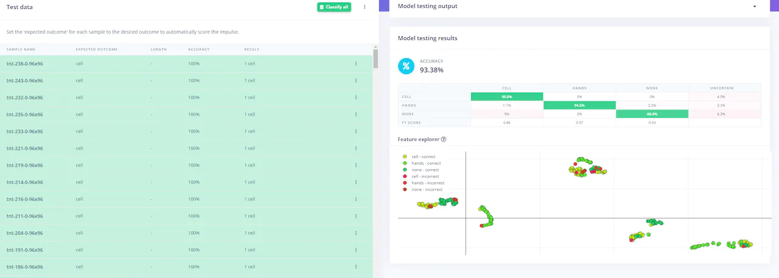Viewport: 779px width, 278px height.
Task: Open row menu for tnt-204-0-96x96
Action: click(x=356, y=233)
